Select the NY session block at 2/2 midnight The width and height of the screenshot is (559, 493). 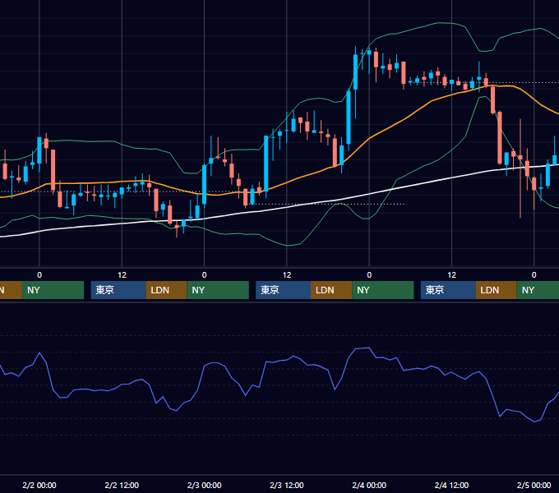point(53,290)
